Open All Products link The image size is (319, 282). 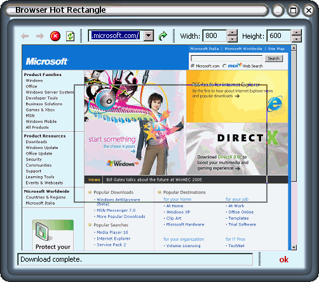37,127
